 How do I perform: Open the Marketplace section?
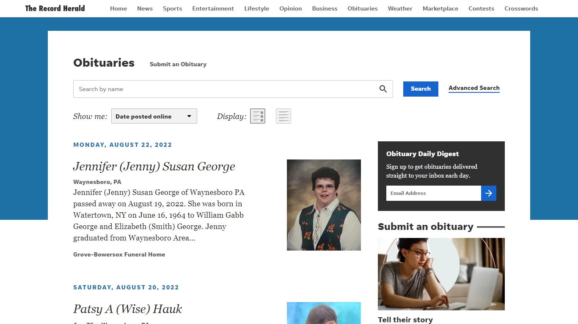tap(440, 8)
